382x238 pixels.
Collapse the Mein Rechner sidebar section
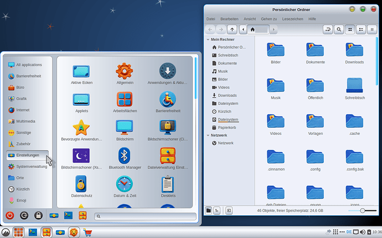point(208,40)
